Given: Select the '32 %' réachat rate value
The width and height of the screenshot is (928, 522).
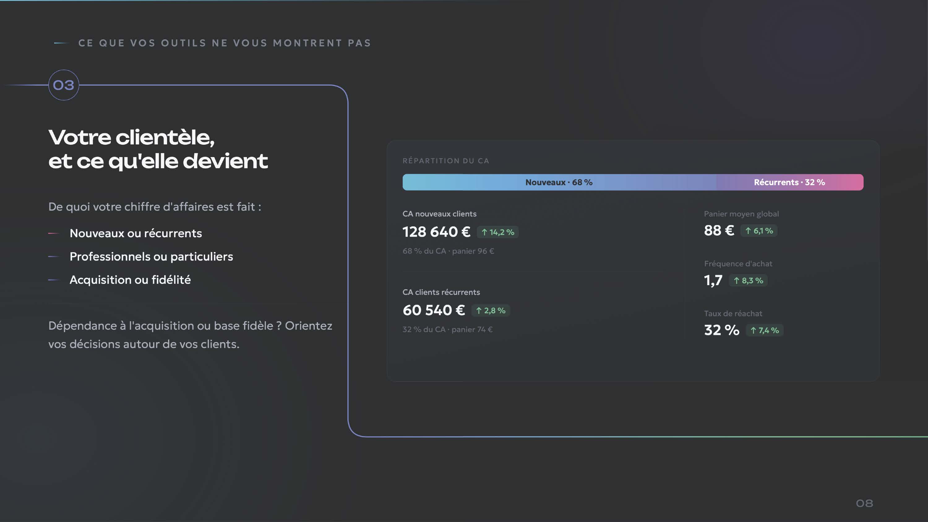Looking at the screenshot, I should click(x=722, y=330).
